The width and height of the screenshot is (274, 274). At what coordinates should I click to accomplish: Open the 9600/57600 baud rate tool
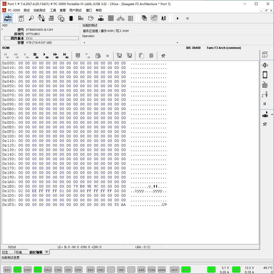(x=51, y=18)
